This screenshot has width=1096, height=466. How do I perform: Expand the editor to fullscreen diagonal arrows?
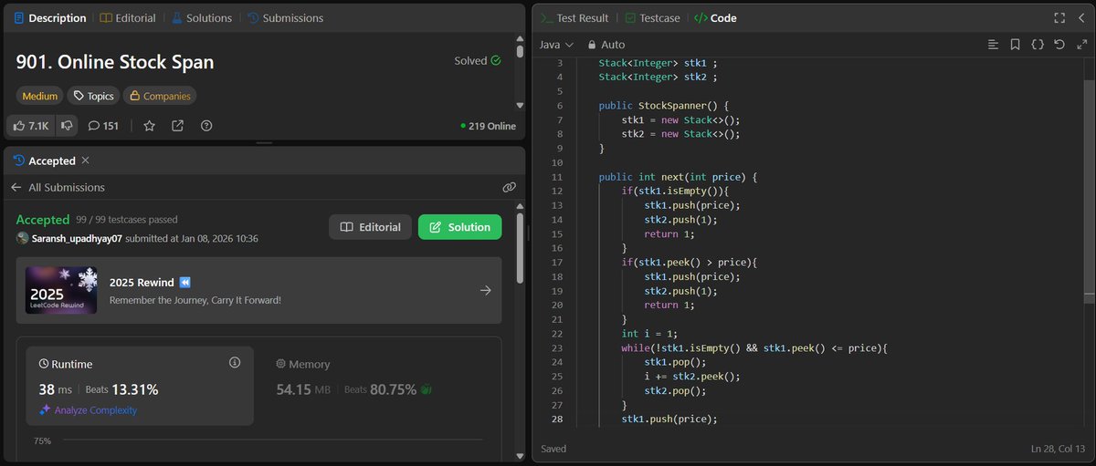(1080, 44)
